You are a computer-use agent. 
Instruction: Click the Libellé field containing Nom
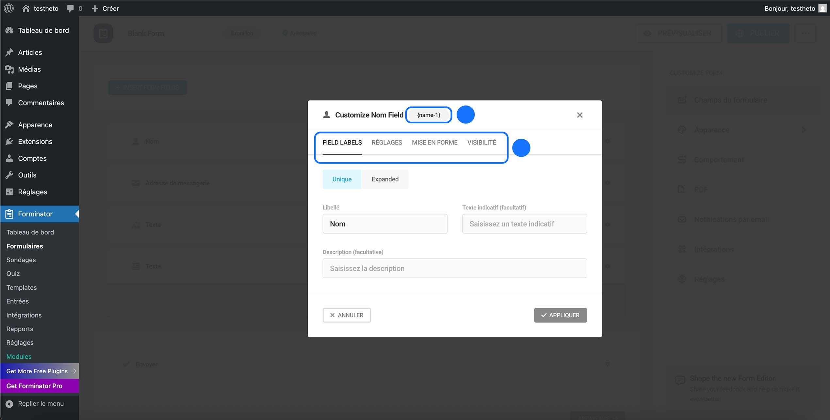(x=385, y=224)
